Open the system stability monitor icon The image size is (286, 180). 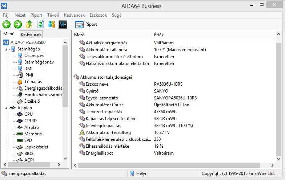[x=63, y=24]
